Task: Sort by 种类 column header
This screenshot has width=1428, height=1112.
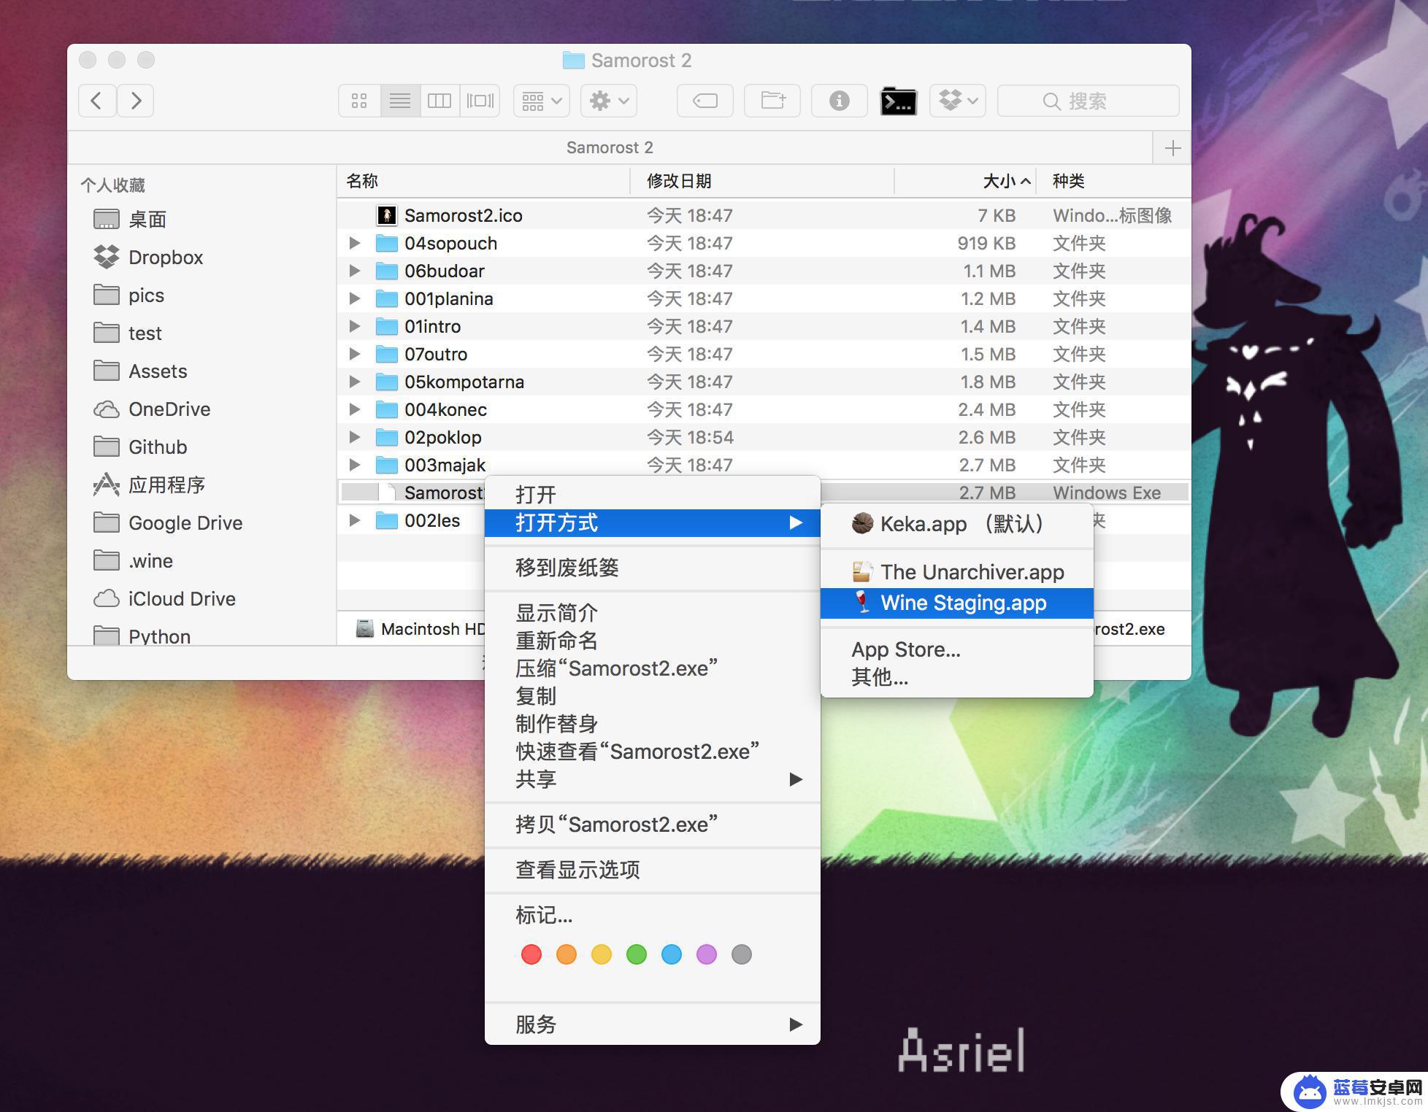Action: [x=1114, y=181]
